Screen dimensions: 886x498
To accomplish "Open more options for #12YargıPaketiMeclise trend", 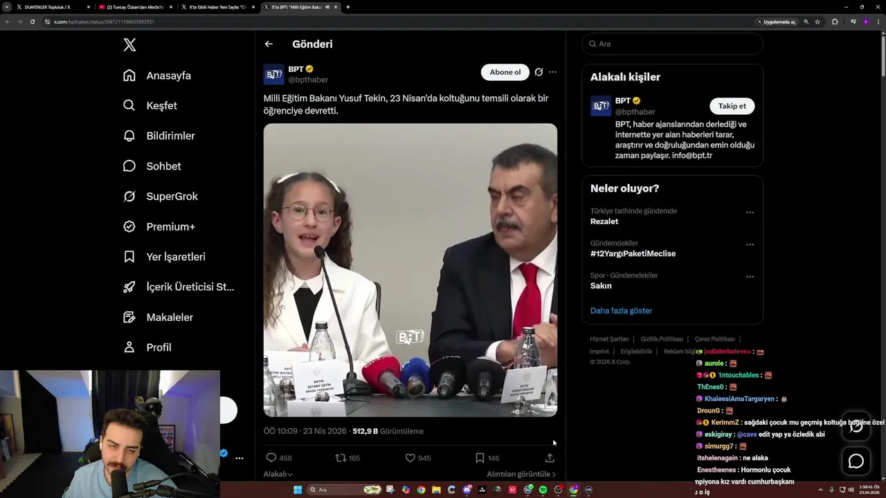I will (750, 245).
